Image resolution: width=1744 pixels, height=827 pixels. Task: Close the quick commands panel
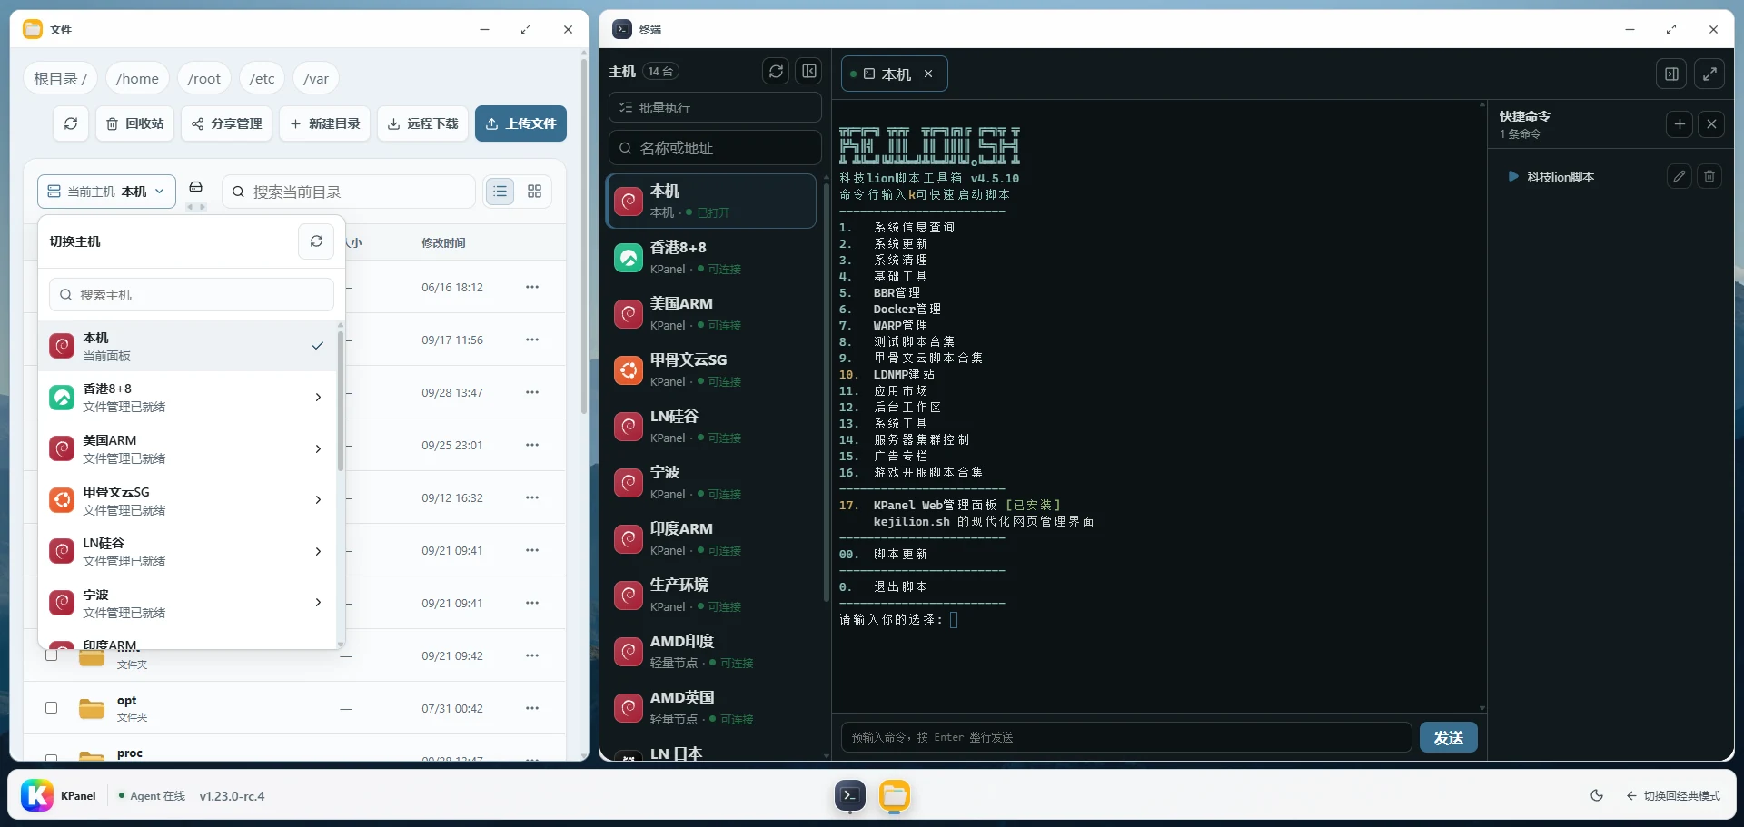(1711, 124)
